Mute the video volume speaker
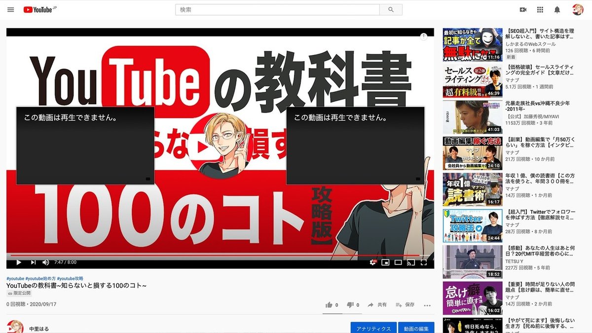Screen dimensions: 592x333 [x=46, y=262]
